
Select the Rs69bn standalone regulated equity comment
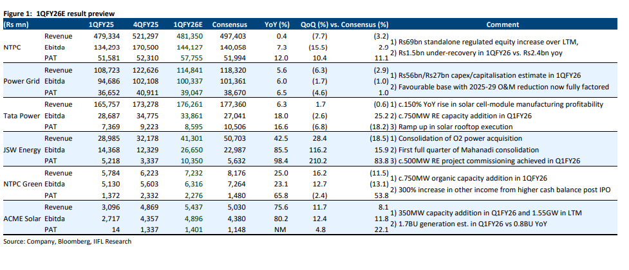483,42
